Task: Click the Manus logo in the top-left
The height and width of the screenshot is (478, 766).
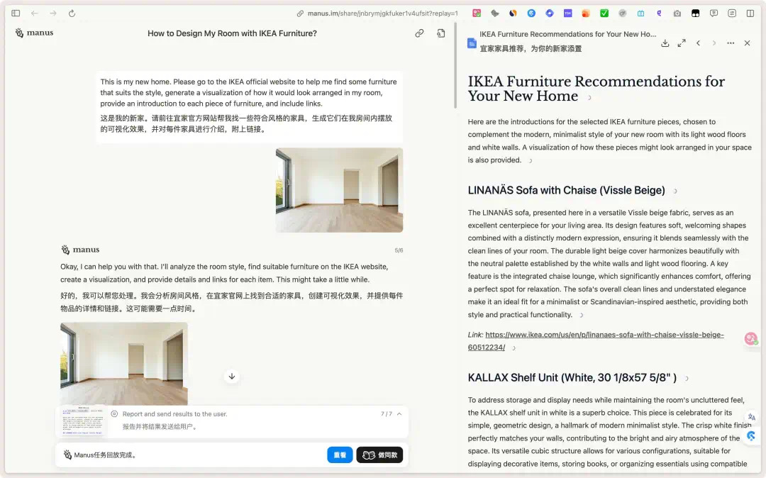Action: [33, 33]
